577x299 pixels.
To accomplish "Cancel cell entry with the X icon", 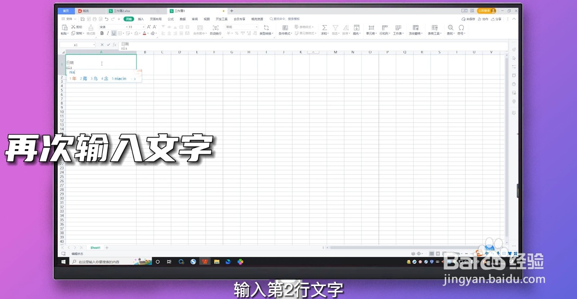I will coord(102,45).
